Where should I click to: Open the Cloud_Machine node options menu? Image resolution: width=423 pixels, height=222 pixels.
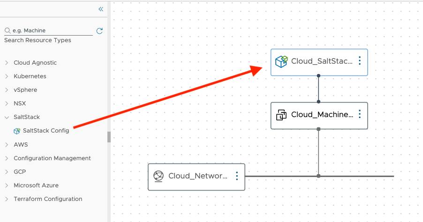point(360,114)
